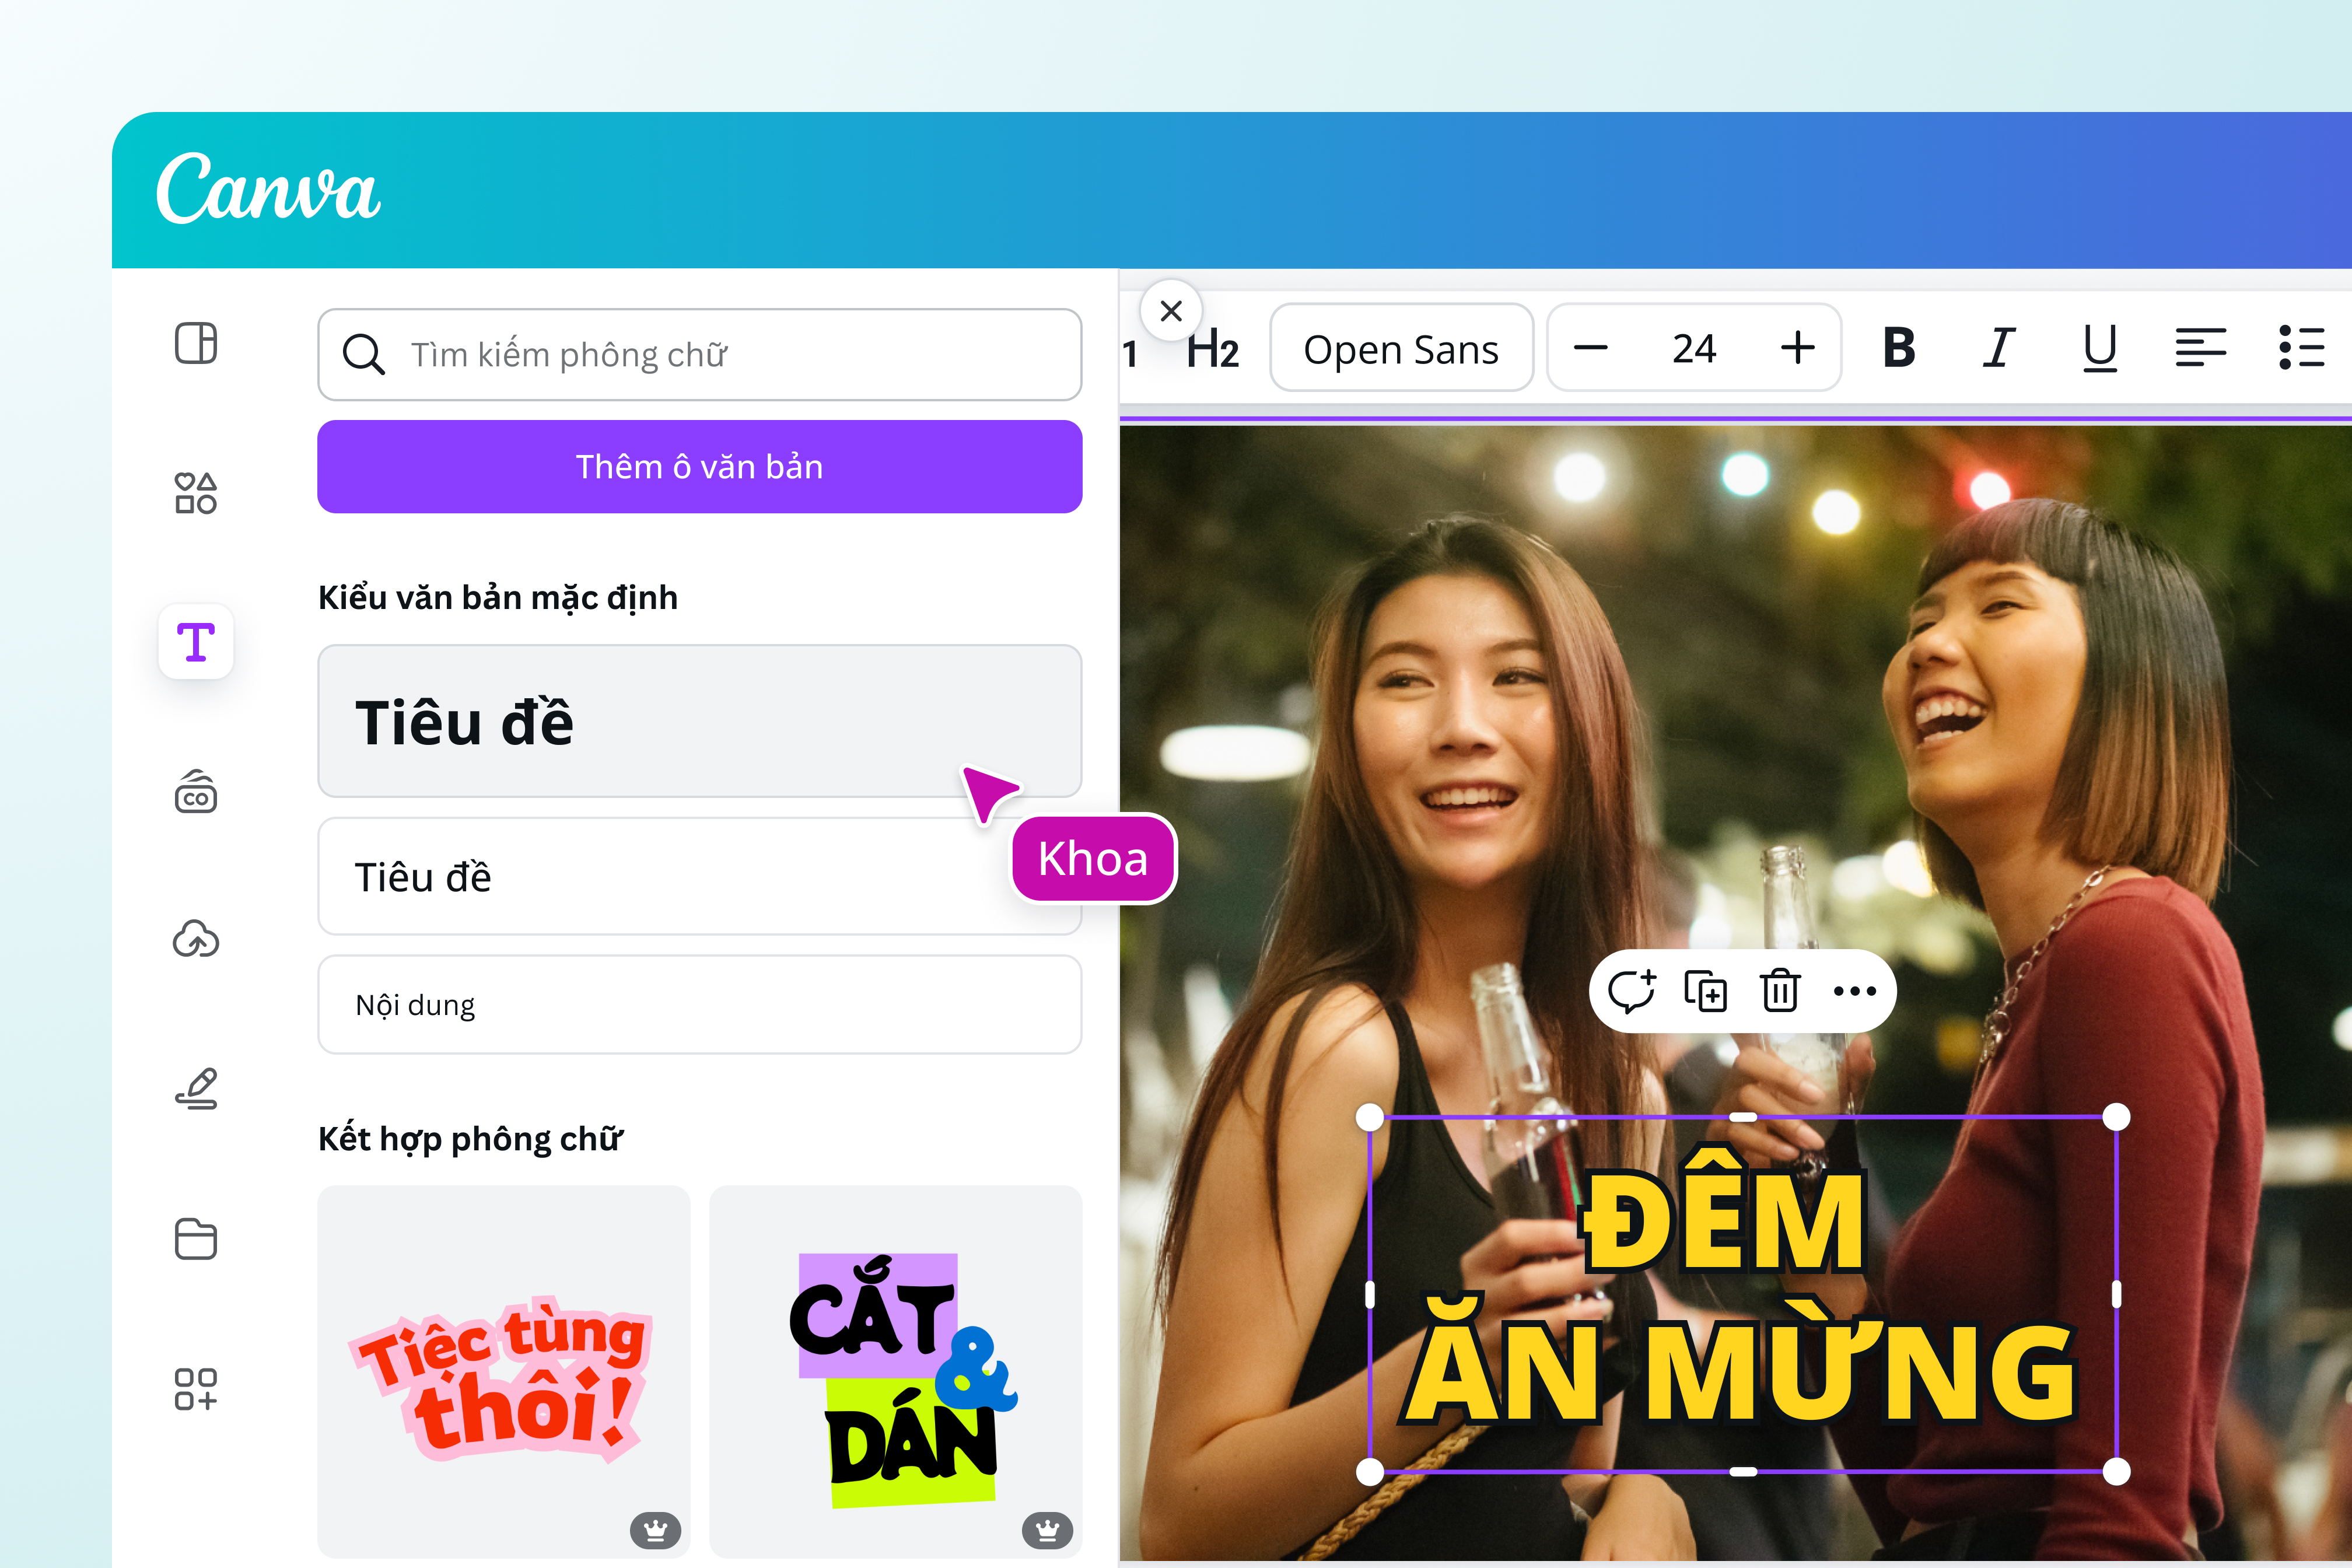Close the floating panel with X

1171,311
